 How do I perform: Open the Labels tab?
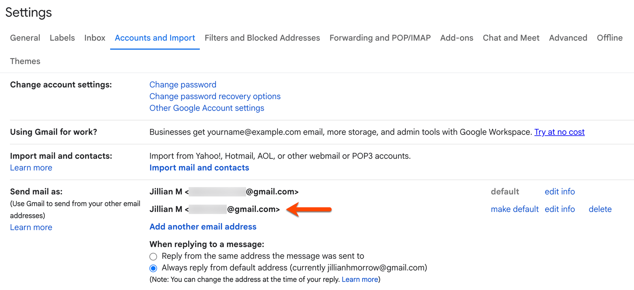pos(62,38)
